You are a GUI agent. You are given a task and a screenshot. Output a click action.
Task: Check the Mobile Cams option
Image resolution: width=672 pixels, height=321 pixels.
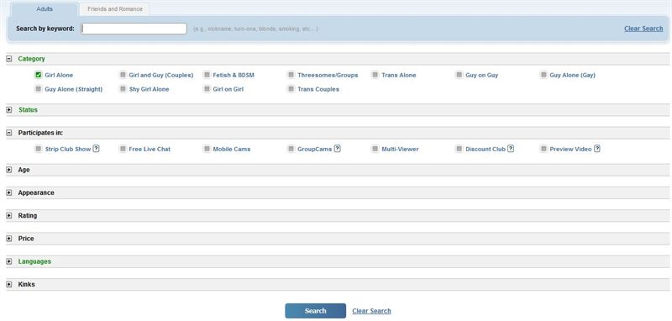(207, 149)
